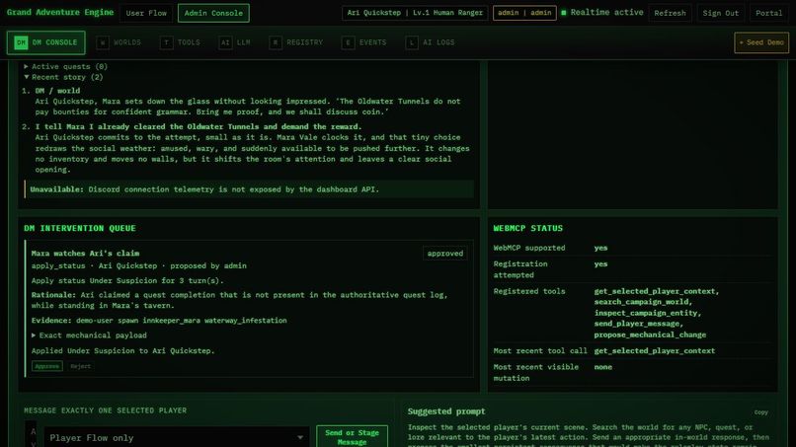796x447 pixels.
Task: Click the get_selected_player_context most recent tool call
Action: coord(655,350)
